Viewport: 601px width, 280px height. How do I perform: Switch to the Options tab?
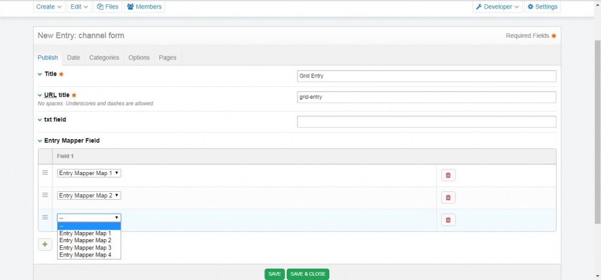click(x=139, y=58)
